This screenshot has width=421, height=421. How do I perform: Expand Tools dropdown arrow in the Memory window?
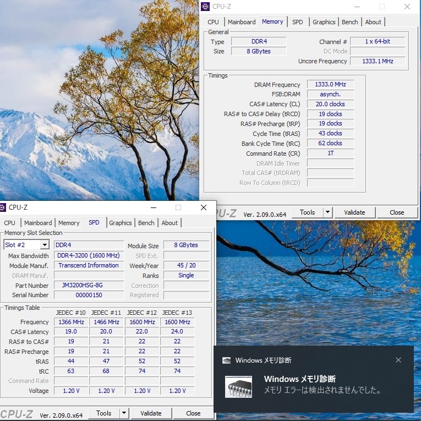click(327, 212)
